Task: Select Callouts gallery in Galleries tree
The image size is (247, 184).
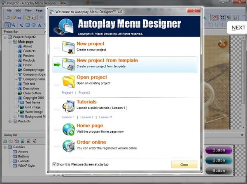Action: tap(23, 161)
